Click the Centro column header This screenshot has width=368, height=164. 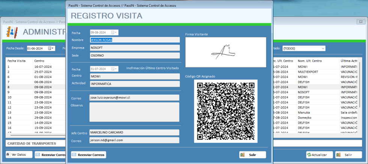(x=49, y=61)
